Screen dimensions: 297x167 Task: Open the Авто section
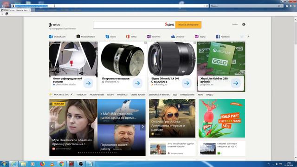(x=200, y=95)
